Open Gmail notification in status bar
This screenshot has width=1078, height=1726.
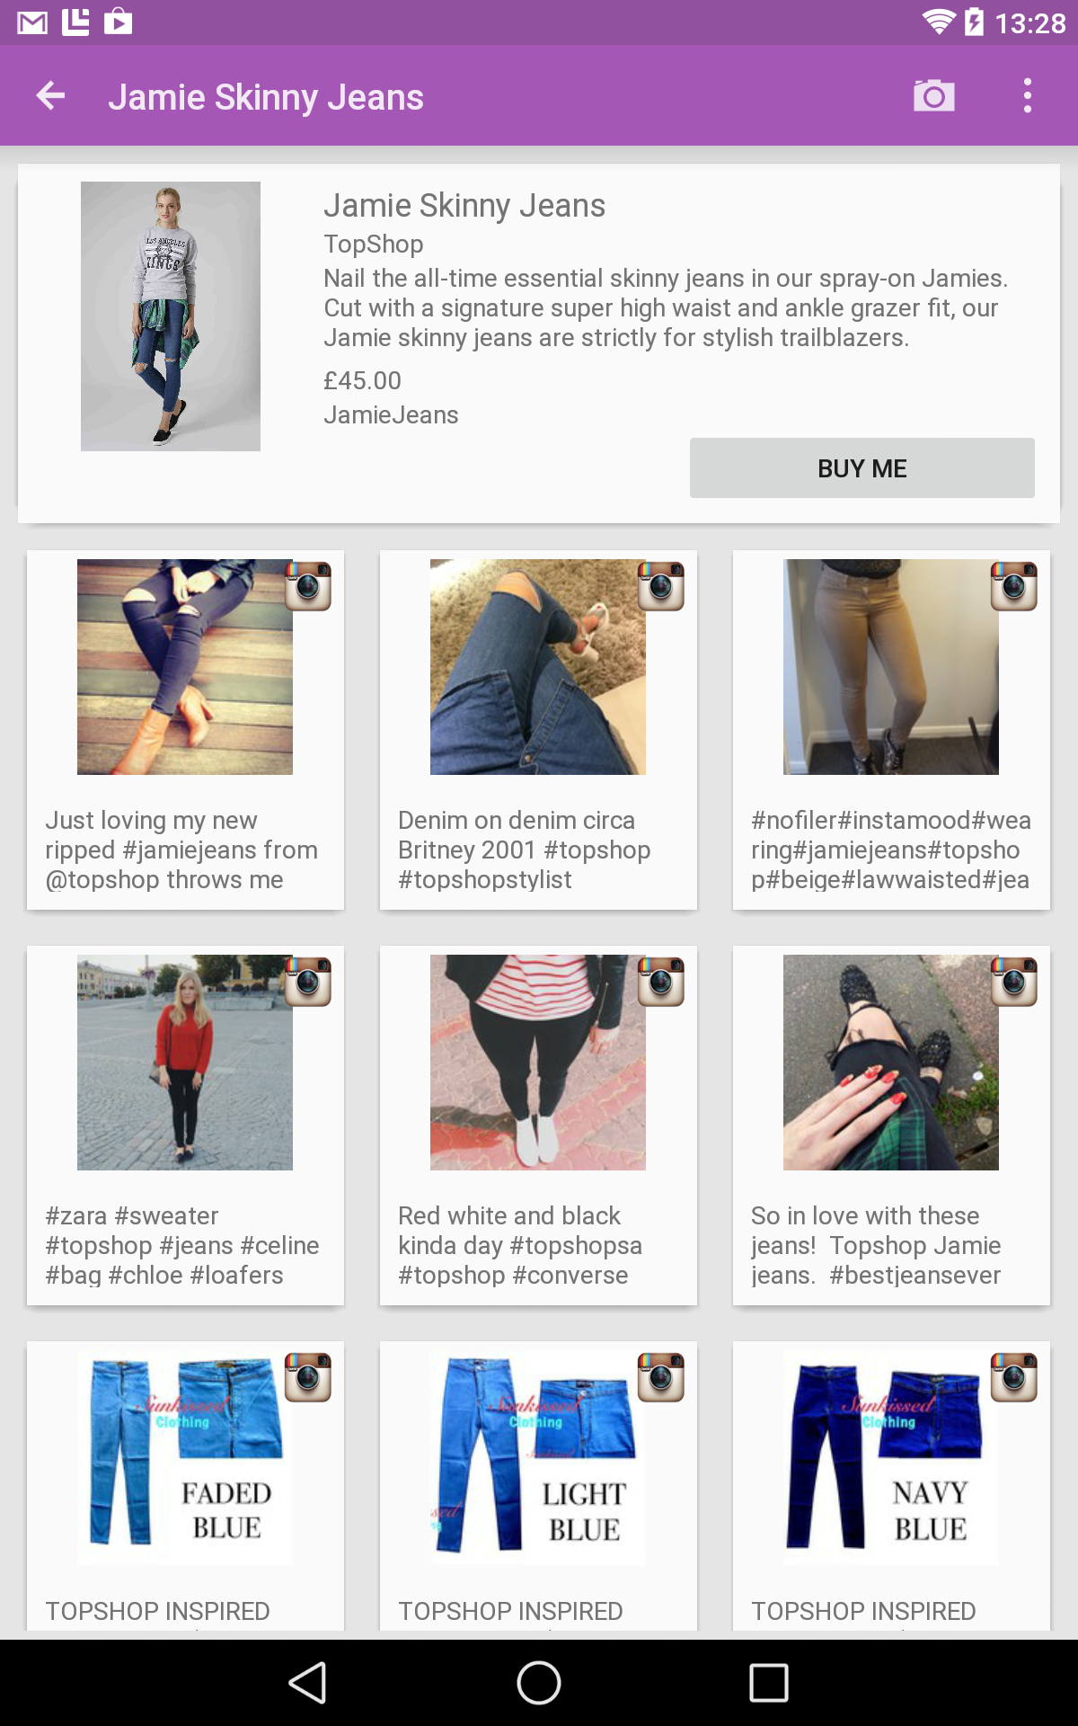tap(32, 22)
